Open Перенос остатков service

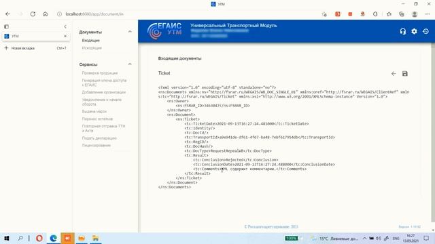(x=97, y=119)
